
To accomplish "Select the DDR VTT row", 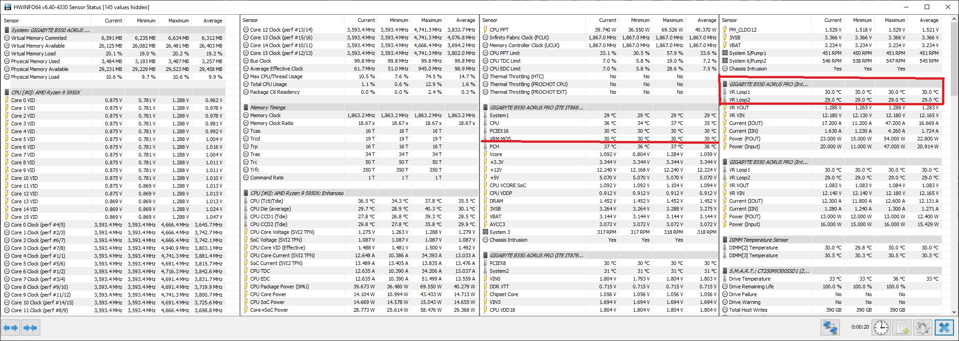I will (599, 287).
